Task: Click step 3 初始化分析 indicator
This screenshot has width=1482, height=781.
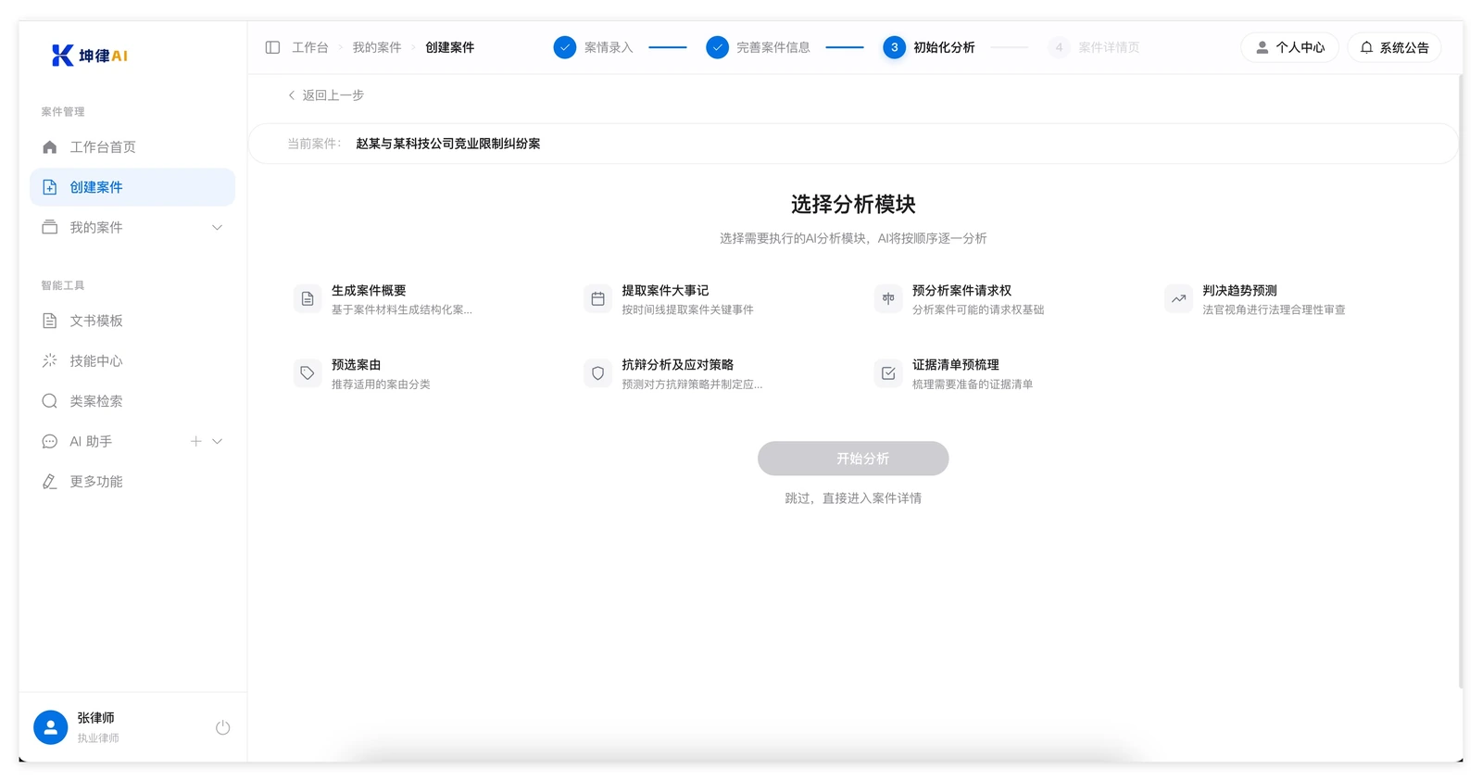Action: click(x=929, y=47)
